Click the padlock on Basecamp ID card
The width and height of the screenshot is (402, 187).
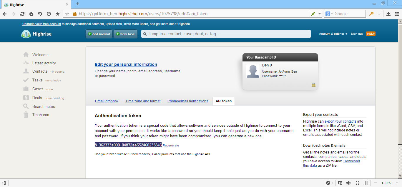click(x=313, y=85)
